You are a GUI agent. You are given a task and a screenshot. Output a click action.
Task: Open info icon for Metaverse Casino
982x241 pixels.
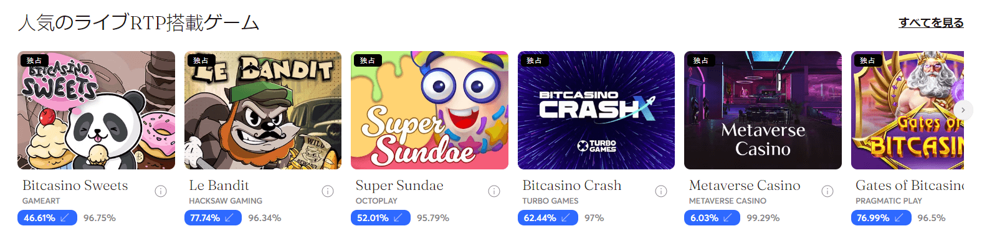click(x=827, y=191)
